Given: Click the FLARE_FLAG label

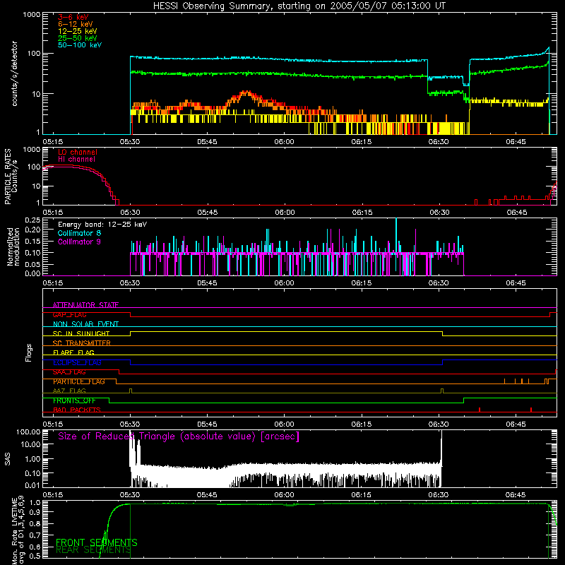Looking at the screenshot, I should coord(73,352).
